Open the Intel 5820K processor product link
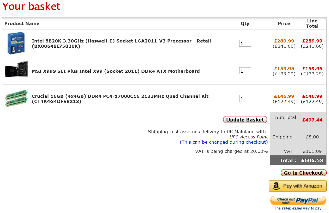This screenshot has height=213, width=329. point(121,44)
